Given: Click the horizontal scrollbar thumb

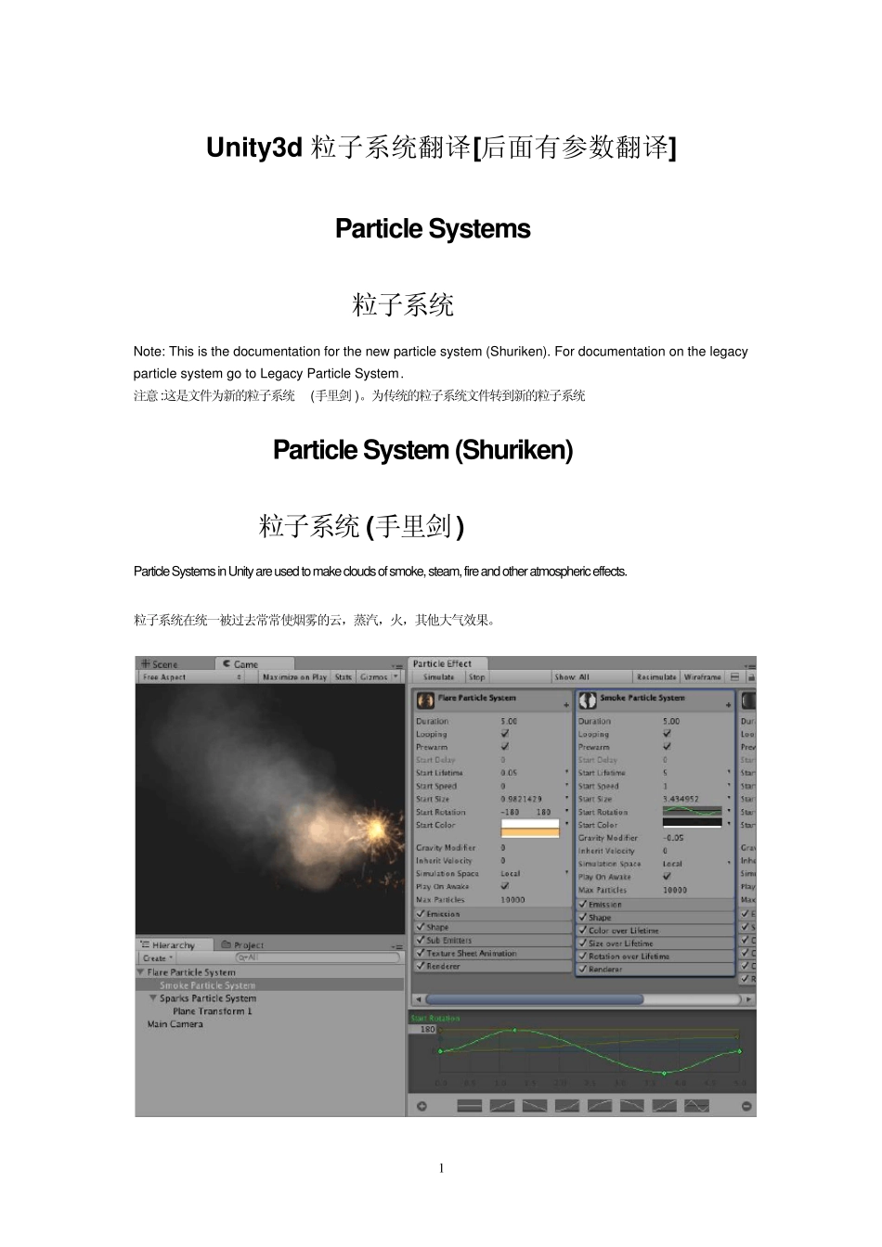Looking at the screenshot, I should click(535, 999).
